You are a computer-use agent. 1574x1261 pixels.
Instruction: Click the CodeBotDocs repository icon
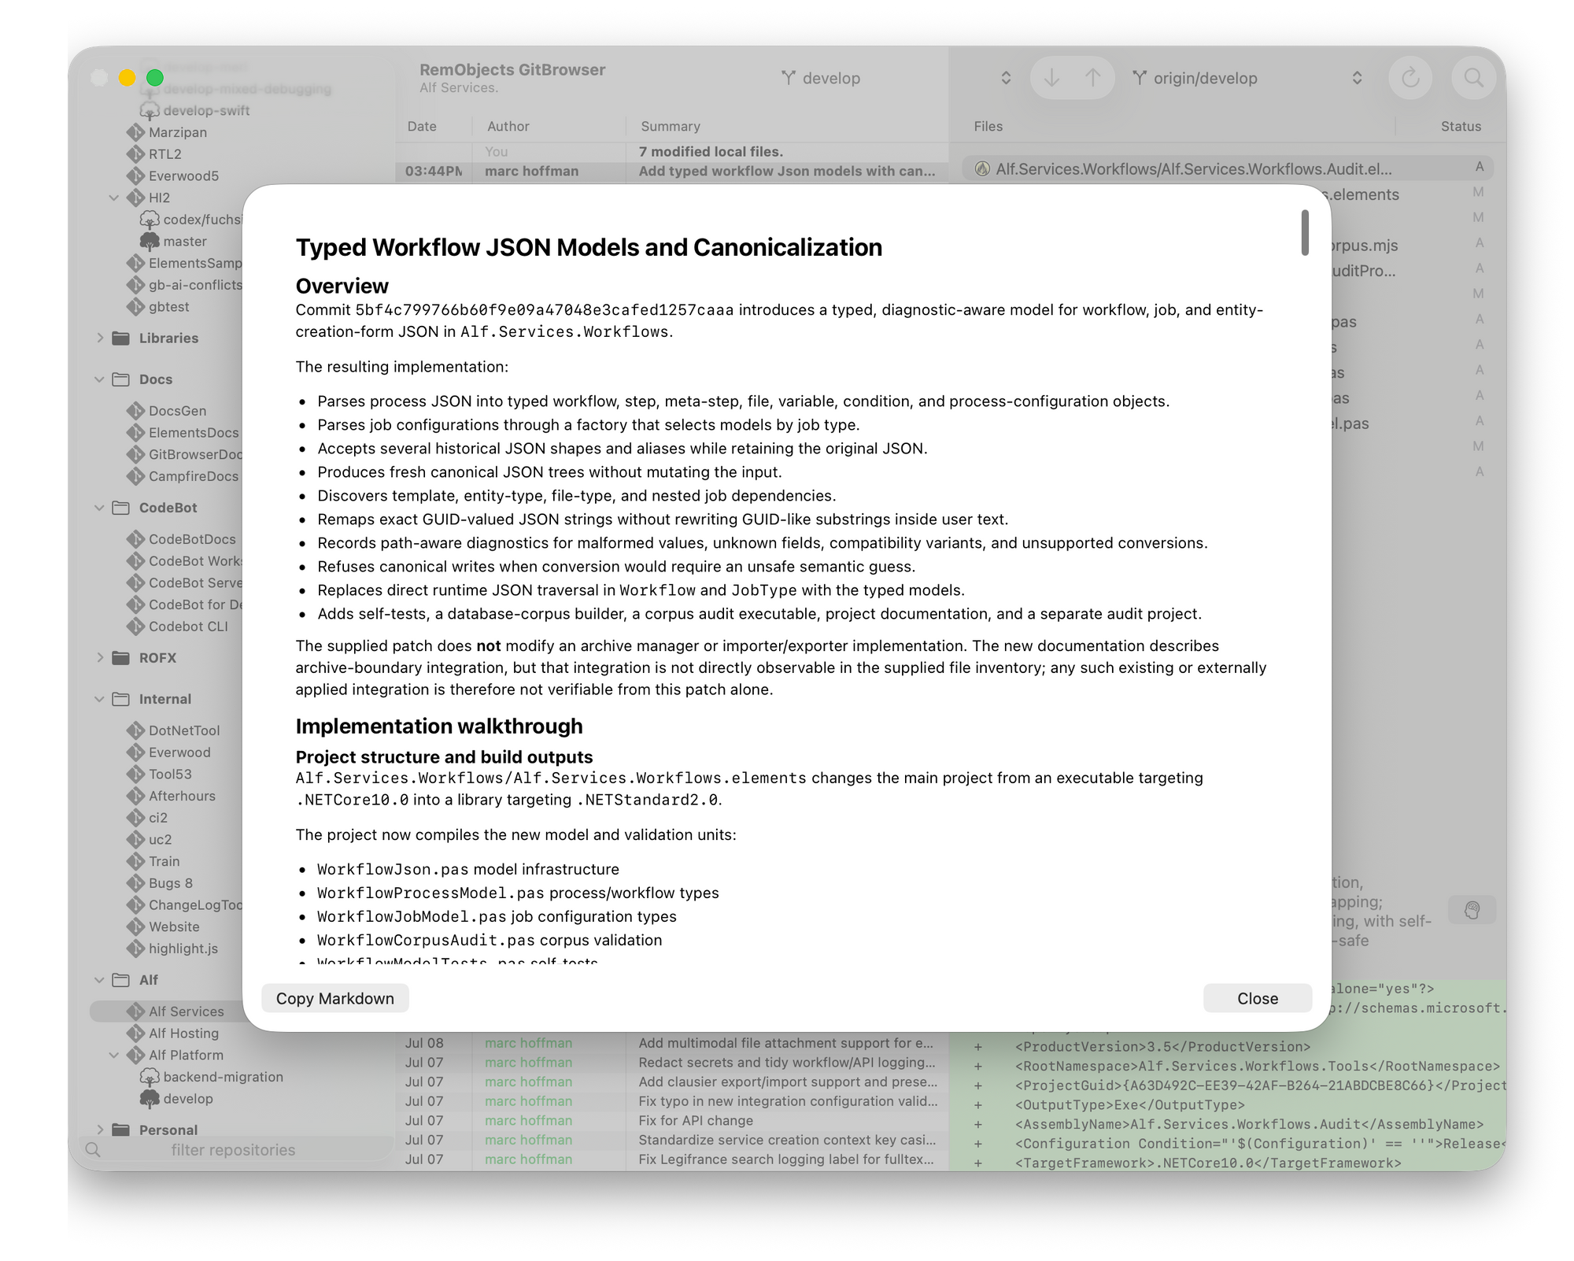point(135,539)
